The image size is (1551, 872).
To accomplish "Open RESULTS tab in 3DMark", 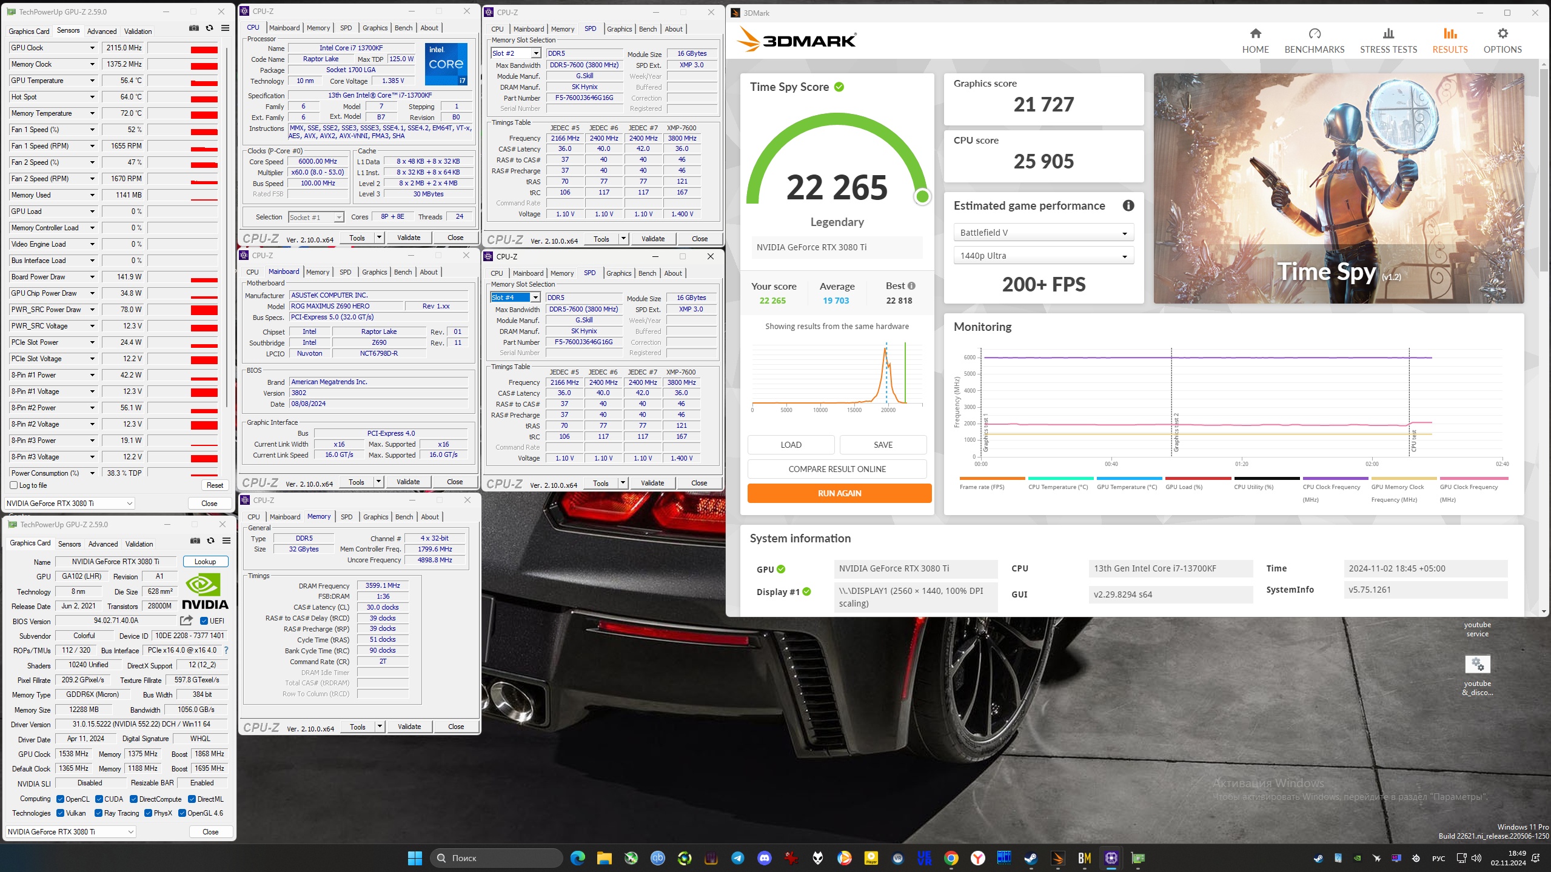I will point(1450,41).
